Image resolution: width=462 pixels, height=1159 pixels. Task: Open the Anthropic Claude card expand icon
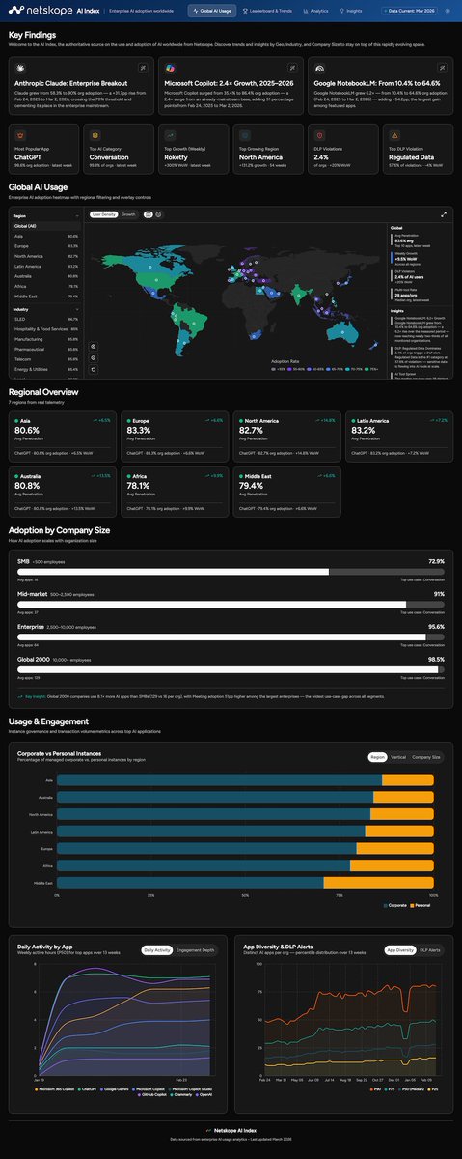(x=142, y=69)
